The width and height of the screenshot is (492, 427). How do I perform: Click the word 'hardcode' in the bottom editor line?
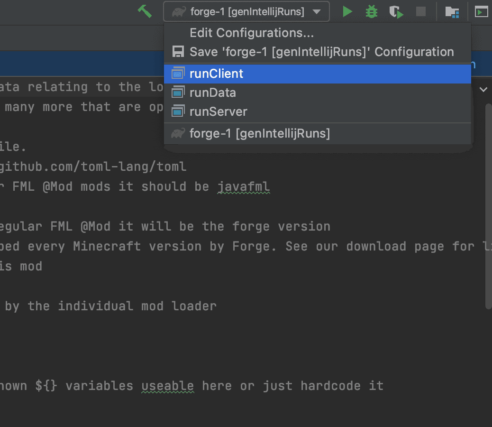[331, 386]
